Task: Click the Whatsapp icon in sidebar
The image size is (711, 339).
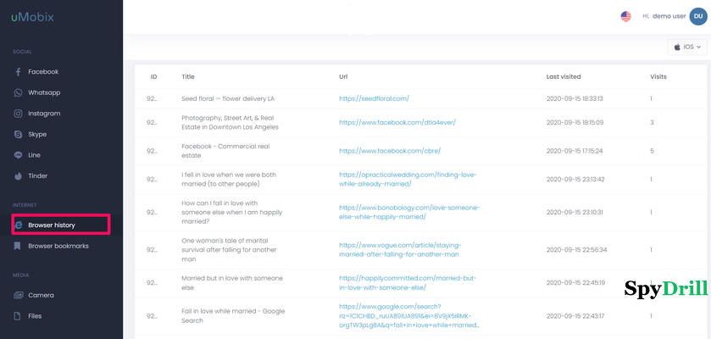Action: tap(18, 92)
